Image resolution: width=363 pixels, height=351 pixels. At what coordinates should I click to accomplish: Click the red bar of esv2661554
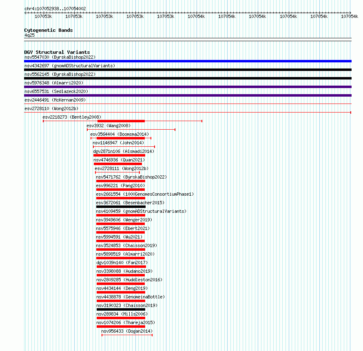pos(121,198)
